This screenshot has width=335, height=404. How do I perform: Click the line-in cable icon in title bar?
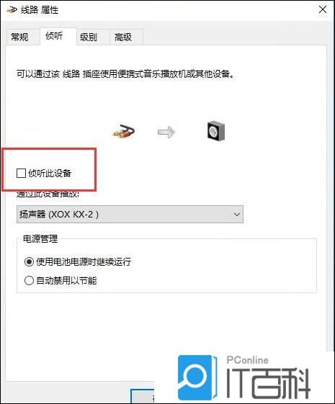click(12, 10)
